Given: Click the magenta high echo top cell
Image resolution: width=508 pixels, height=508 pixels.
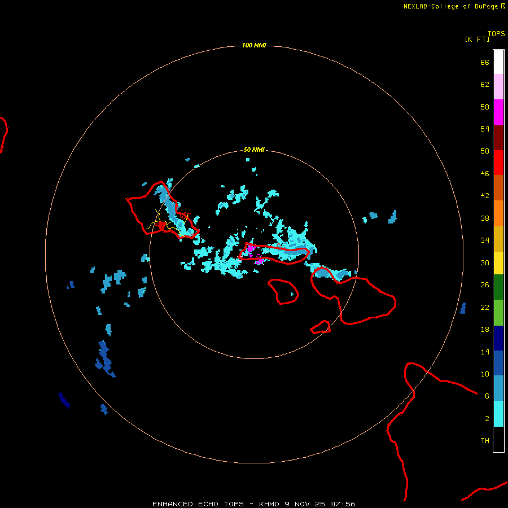Looking at the screenshot, I should (251, 249).
